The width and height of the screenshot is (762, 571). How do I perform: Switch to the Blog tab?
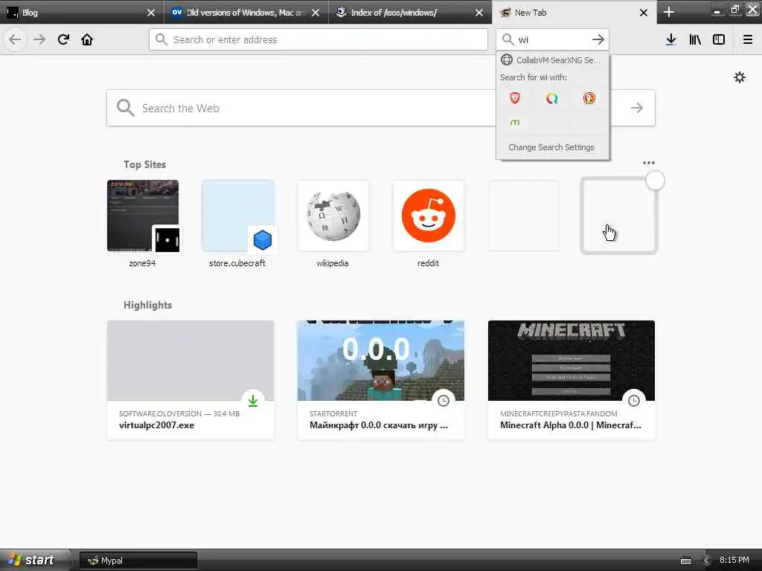[82, 13]
